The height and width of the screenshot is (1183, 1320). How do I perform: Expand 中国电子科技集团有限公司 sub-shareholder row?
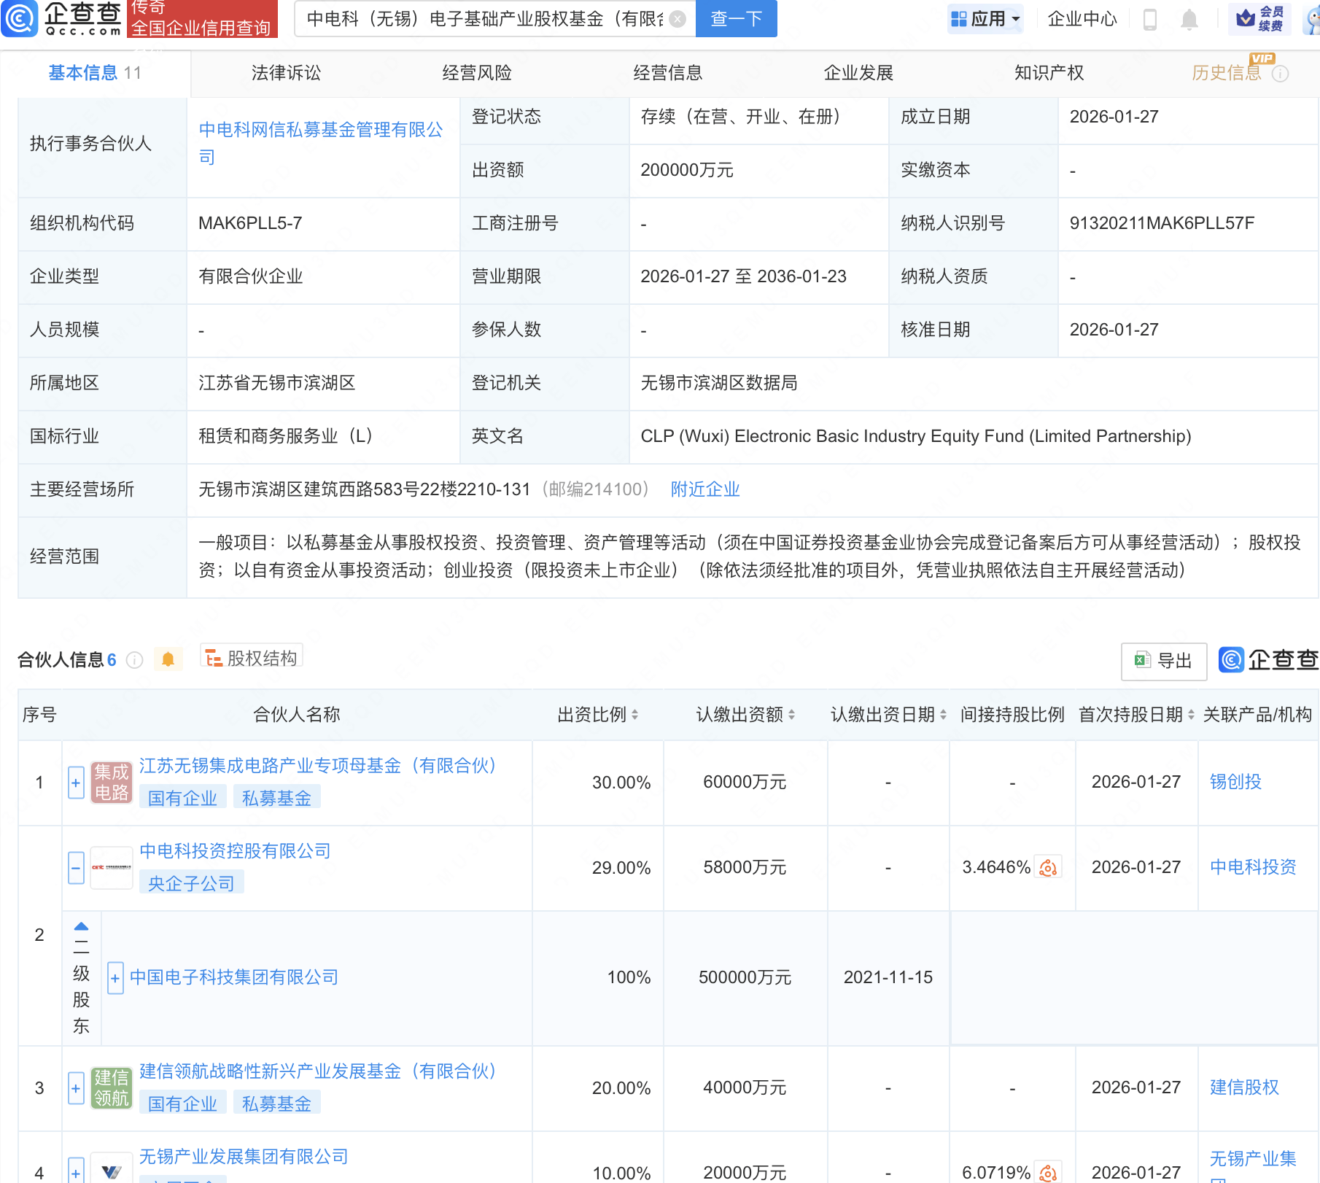click(x=115, y=978)
